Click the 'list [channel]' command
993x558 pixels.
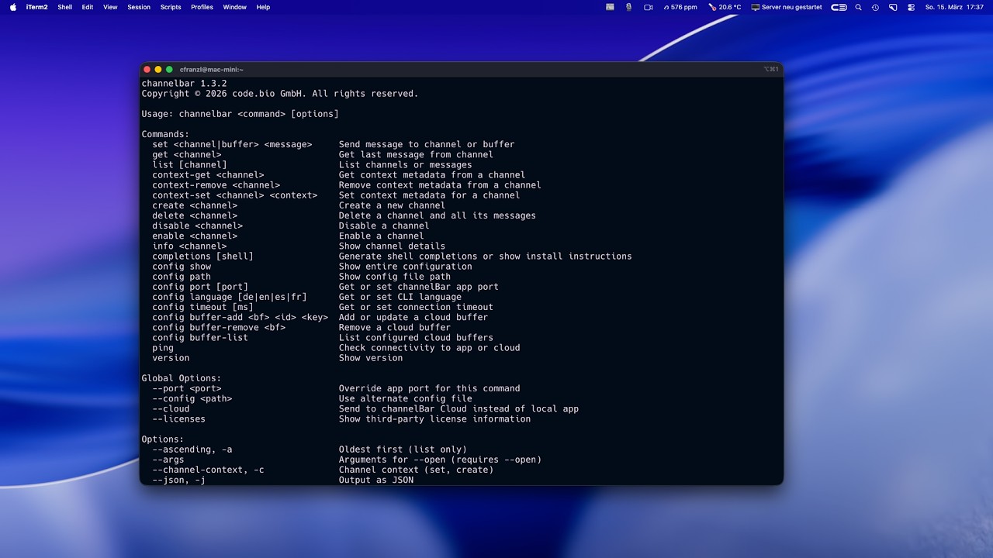pyautogui.click(x=189, y=164)
